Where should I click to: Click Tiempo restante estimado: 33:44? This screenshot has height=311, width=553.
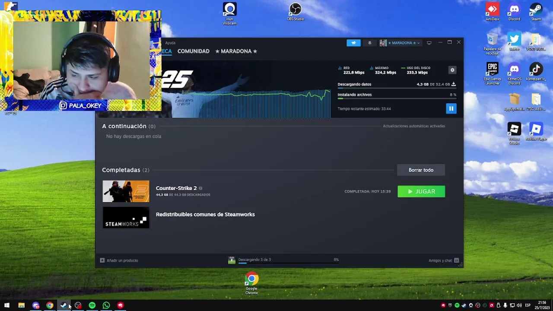point(364,109)
